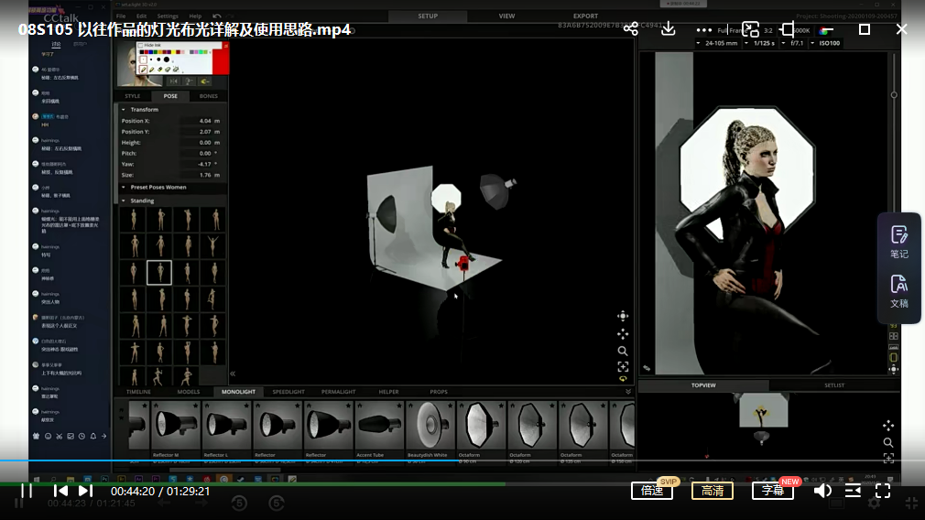Screen dimensions: 925x520
Task: Collapse the Transform section
Action: click(x=124, y=110)
